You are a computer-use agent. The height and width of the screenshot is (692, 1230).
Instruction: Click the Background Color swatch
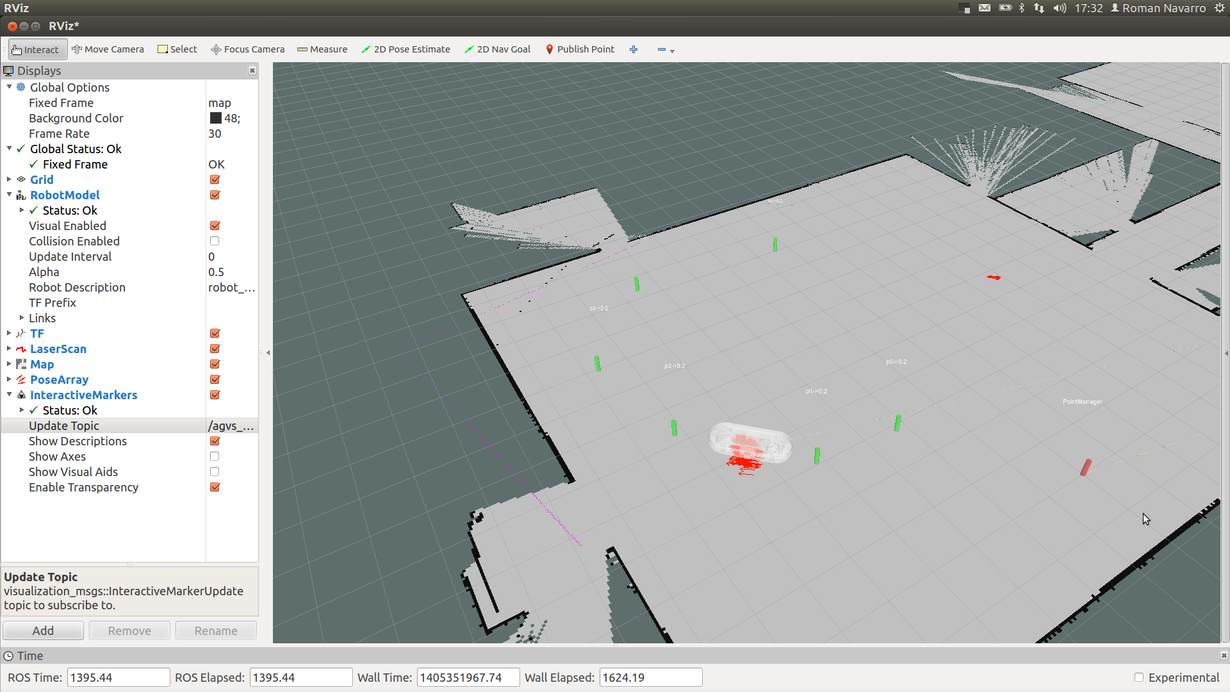click(x=216, y=118)
